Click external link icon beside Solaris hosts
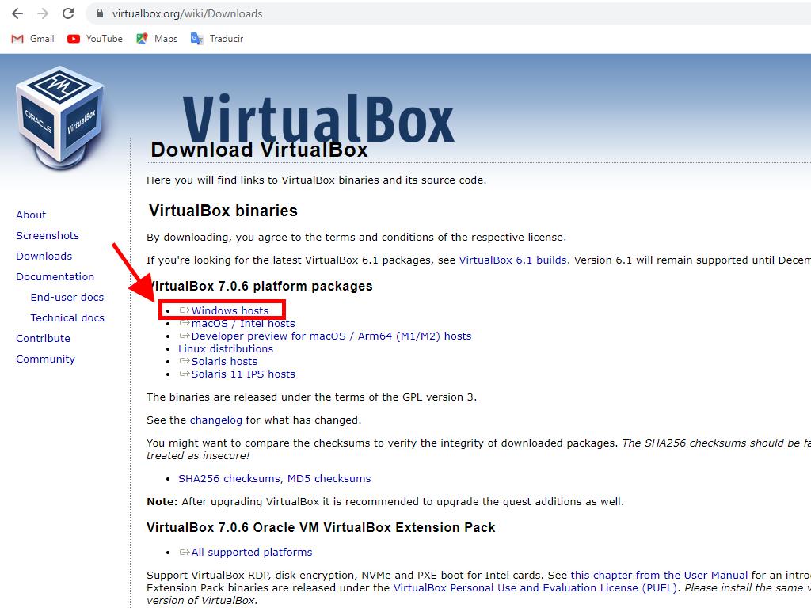811x608 pixels. pos(184,361)
